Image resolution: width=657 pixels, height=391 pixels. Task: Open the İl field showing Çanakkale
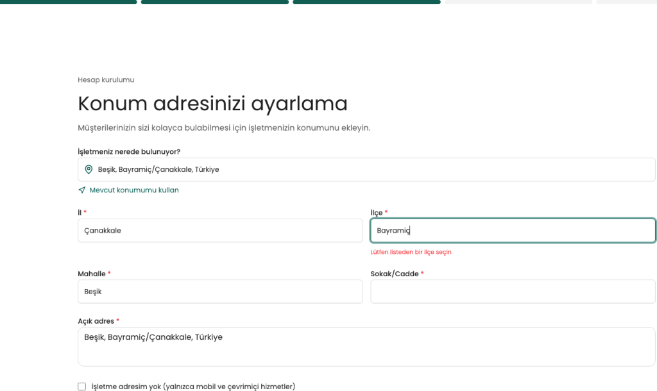coord(219,231)
